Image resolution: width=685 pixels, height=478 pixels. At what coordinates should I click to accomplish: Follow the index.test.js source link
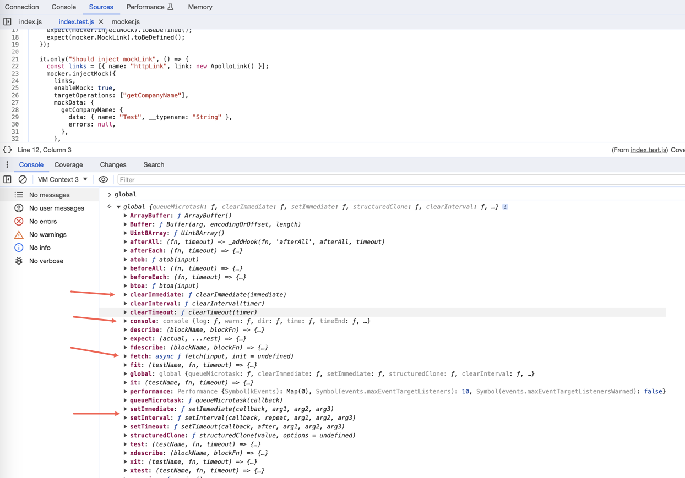[x=648, y=150]
